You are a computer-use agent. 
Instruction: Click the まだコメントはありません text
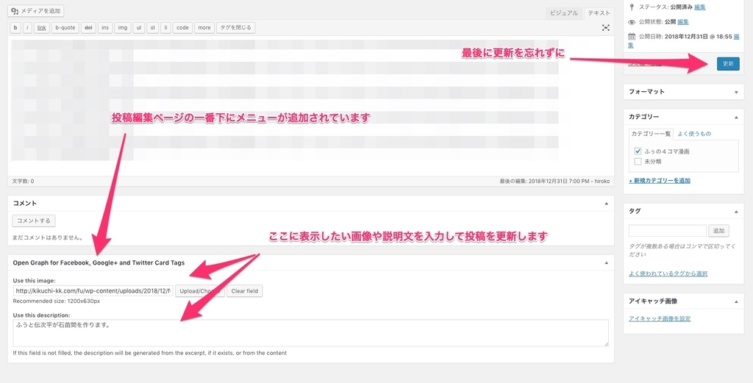pyautogui.click(x=48, y=237)
